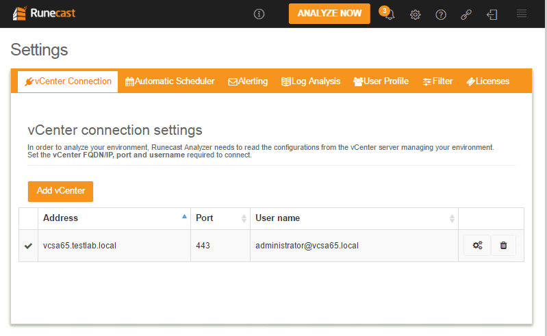Open the notifications bell

[390, 14]
